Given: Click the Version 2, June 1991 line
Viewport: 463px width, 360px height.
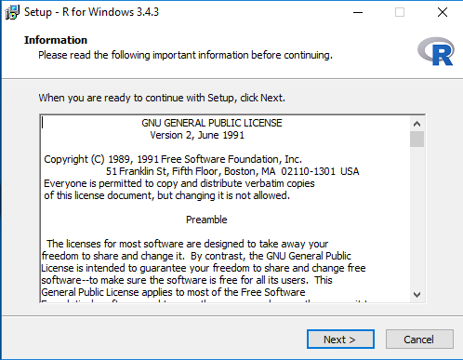Looking at the screenshot, I should 197,135.
